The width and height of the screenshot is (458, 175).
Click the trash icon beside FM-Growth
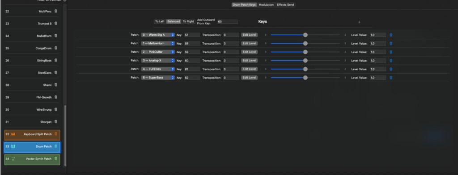pos(56,97)
